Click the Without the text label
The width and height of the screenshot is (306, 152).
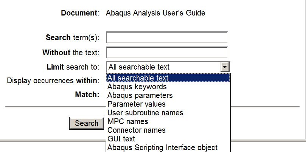pyautogui.click(x=71, y=52)
